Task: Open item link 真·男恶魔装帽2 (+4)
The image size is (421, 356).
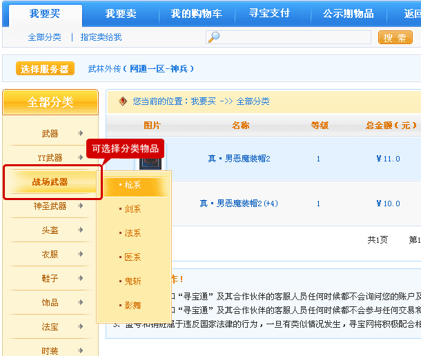Action: coord(239,204)
